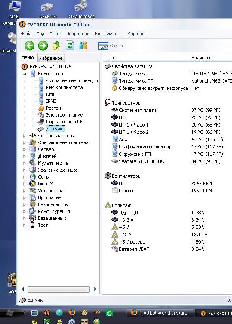232x324 pixels.
Task: Click the thermometer icon beside Температуры
Action: point(107,103)
